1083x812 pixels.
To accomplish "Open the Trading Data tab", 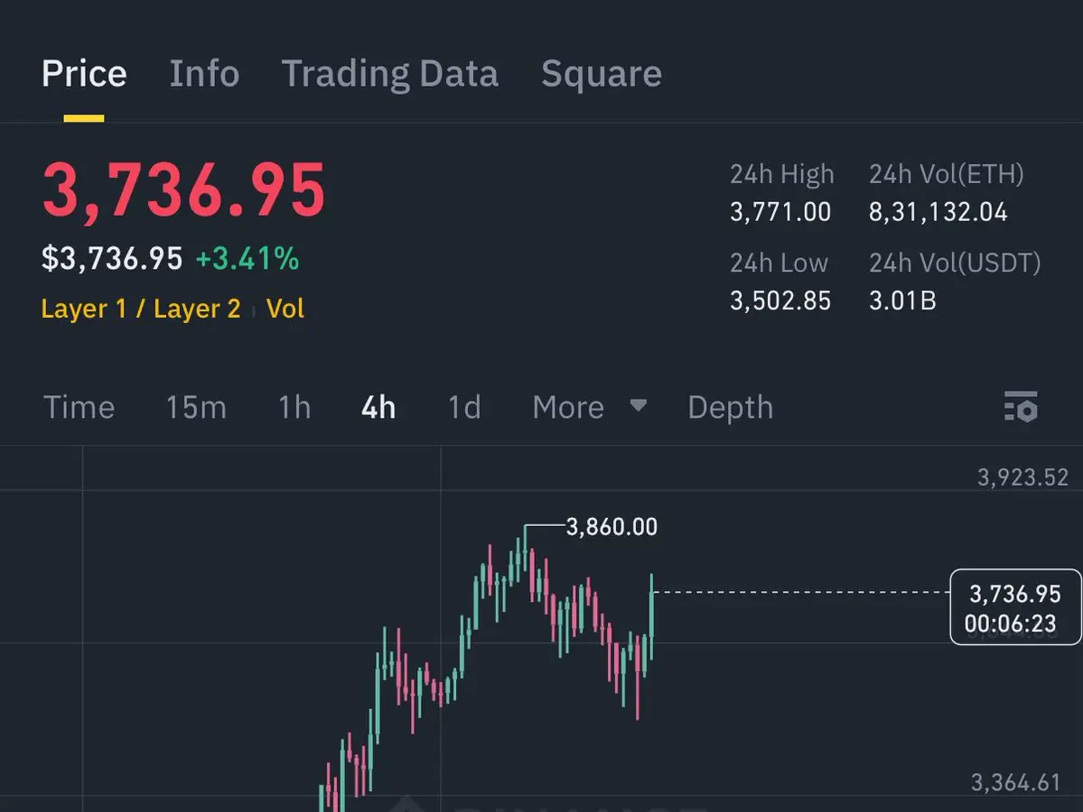I will [x=389, y=74].
